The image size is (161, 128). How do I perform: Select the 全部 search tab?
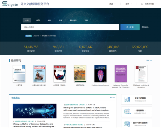coord(27,20)
